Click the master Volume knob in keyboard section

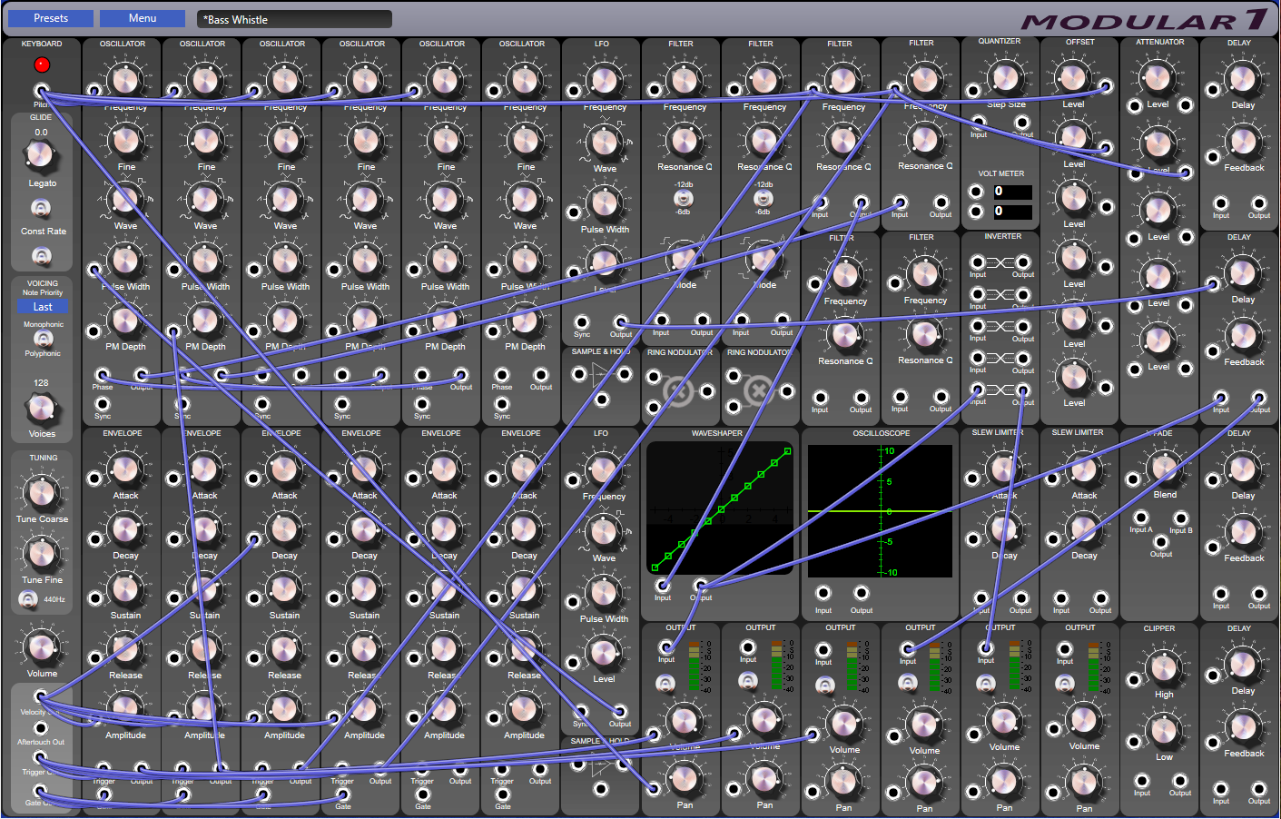click(42, 646)
